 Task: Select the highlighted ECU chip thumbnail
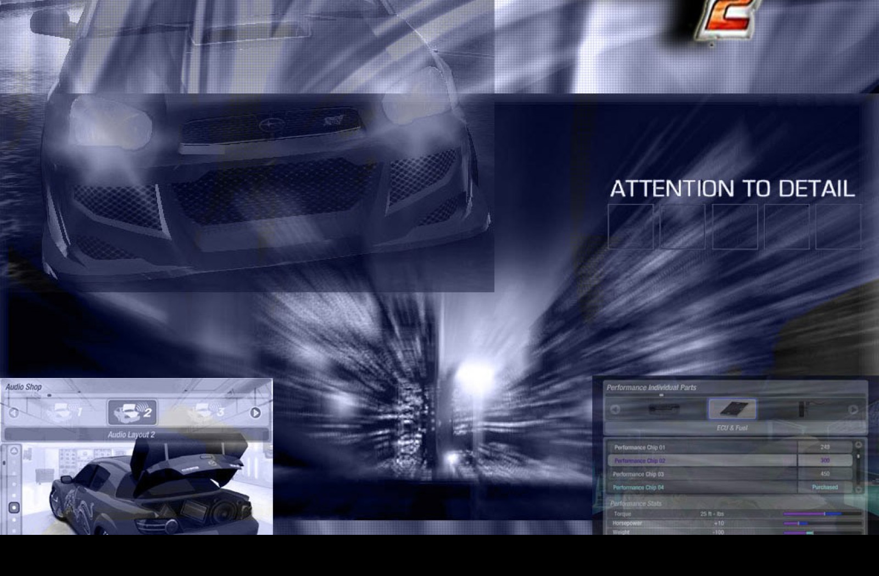pyautogui.click(x=732, y=409)
